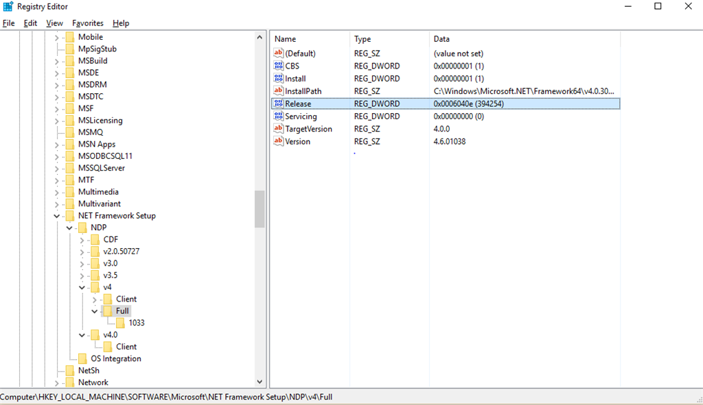Click the MSBuild folder icon
Screen dimensions: 703x405
(70, 61)
